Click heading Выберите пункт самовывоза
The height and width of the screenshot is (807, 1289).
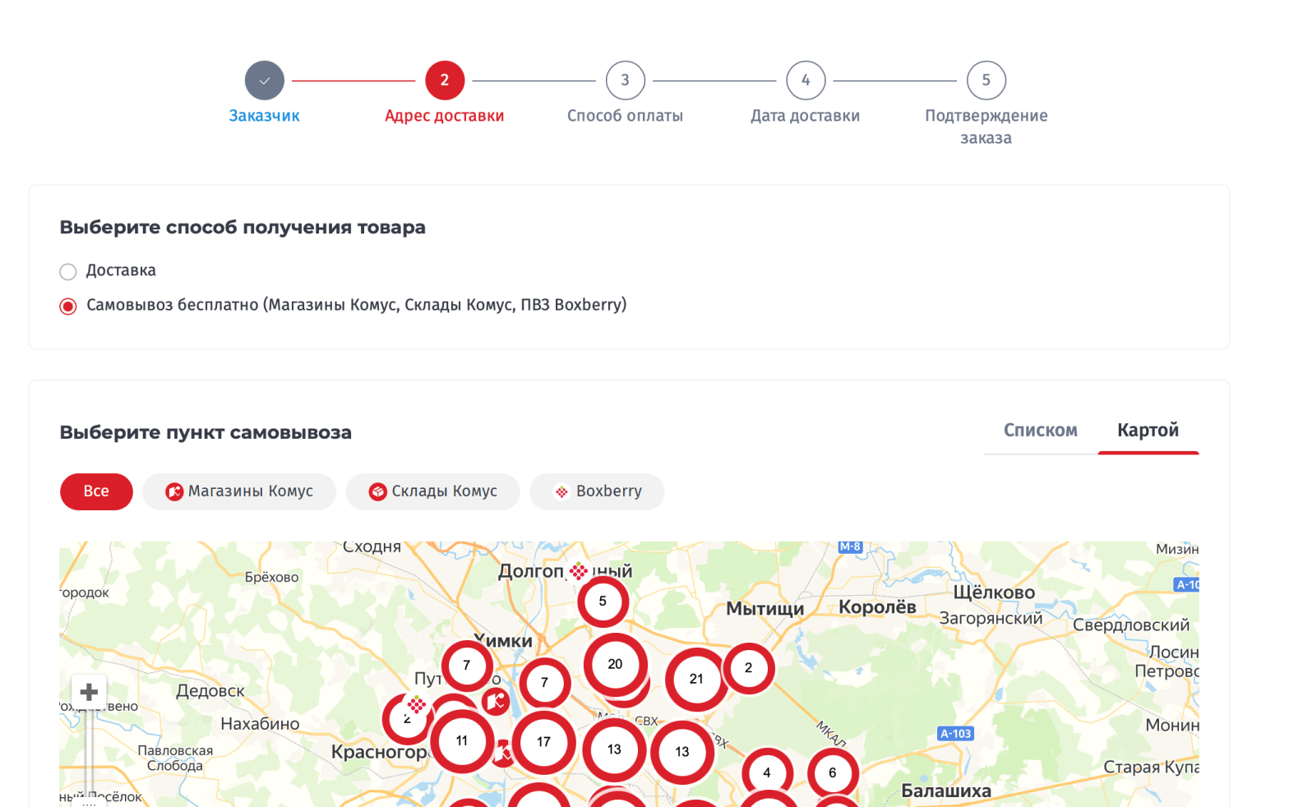point(206,433)
